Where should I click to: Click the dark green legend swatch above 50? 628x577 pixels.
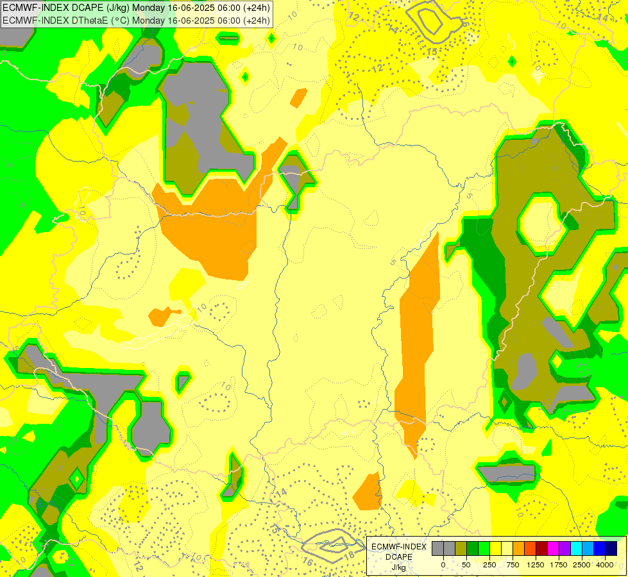(472, 548)
